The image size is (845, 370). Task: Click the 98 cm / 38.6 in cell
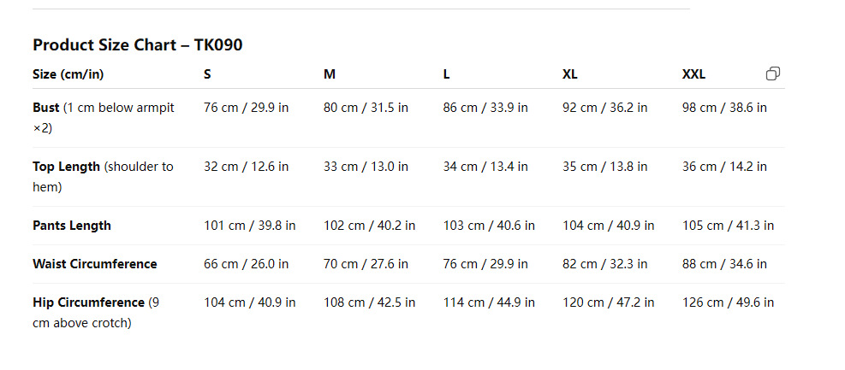724,108
